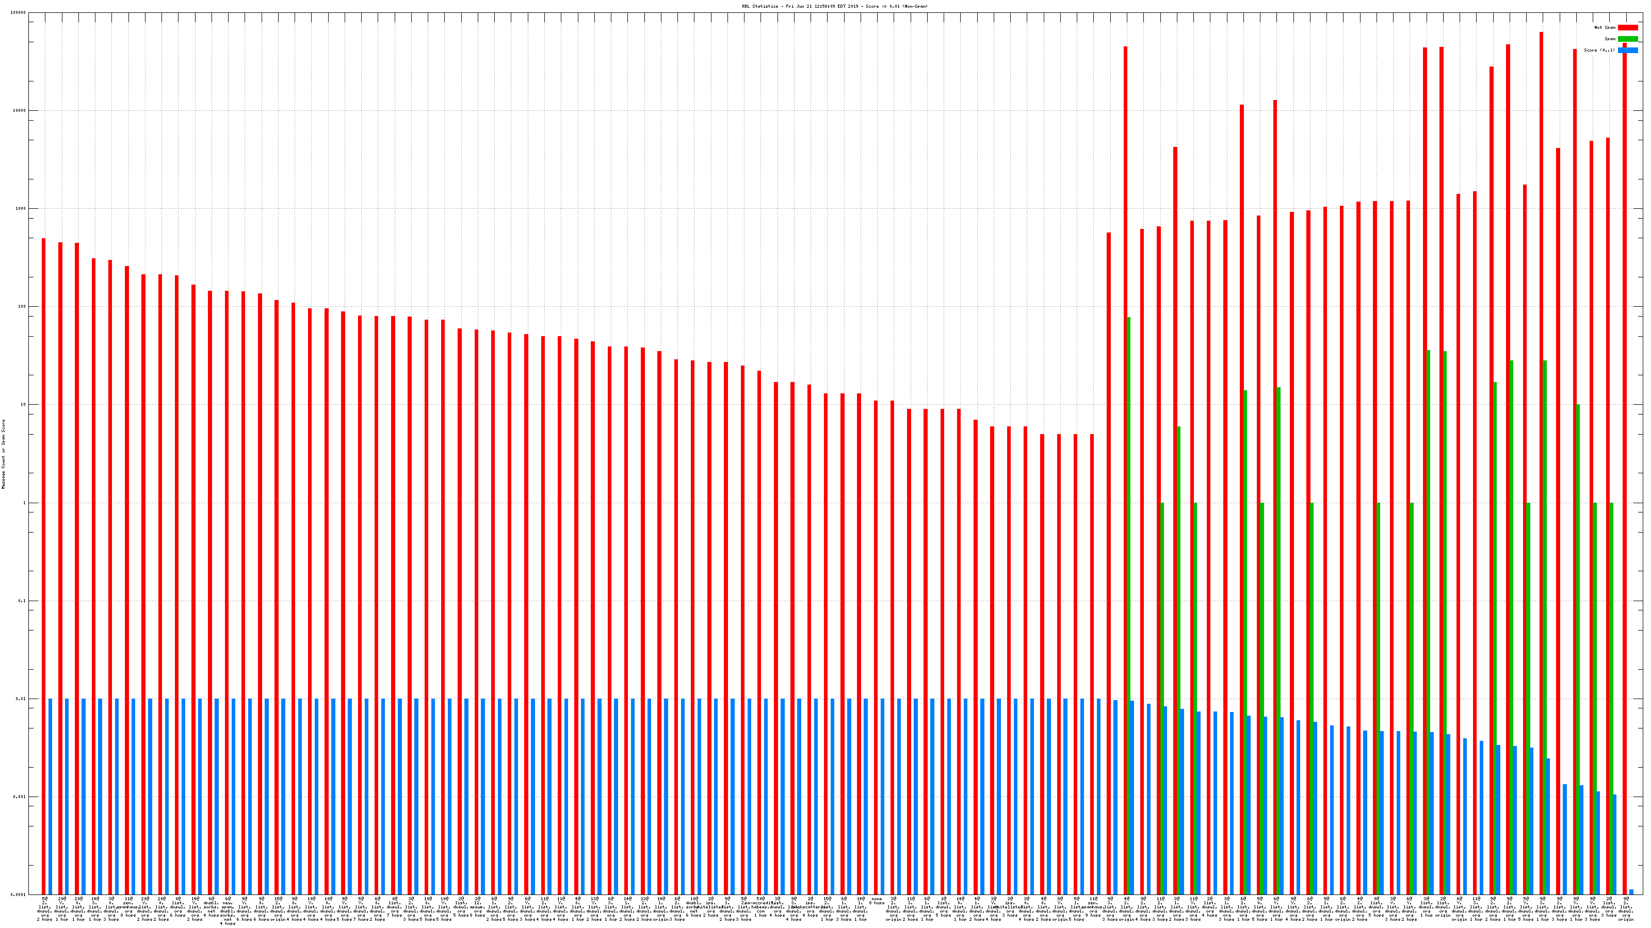Click the 0.0001 y-axis tick label

click(x=19, y=894)
